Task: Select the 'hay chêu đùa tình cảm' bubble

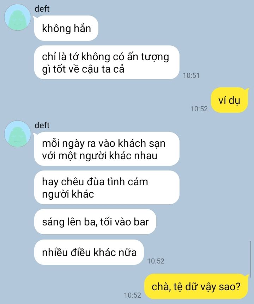Action: 107,187
